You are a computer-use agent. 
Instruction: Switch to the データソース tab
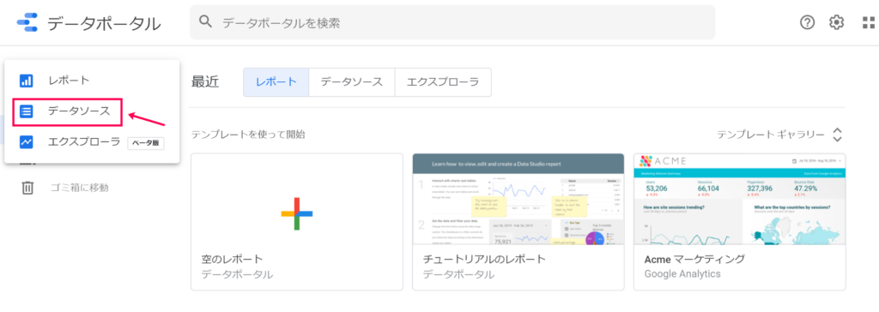(351, 82)
